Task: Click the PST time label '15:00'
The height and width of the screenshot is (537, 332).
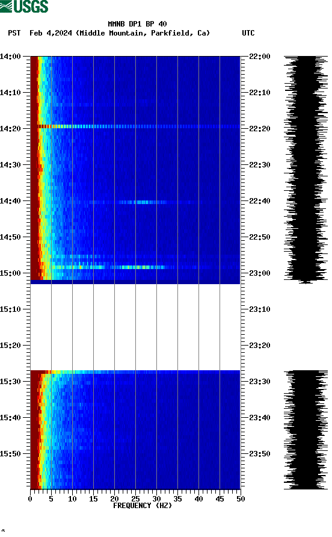Action: [10, 273]
